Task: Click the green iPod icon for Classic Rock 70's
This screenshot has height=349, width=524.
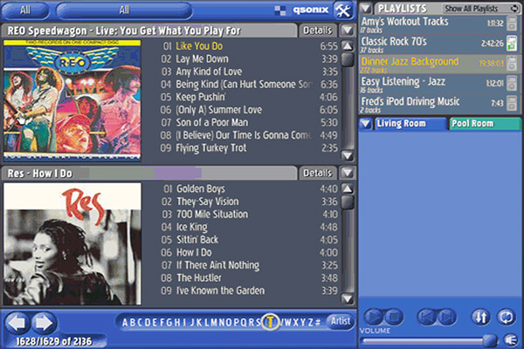Action: coord(512,44)
